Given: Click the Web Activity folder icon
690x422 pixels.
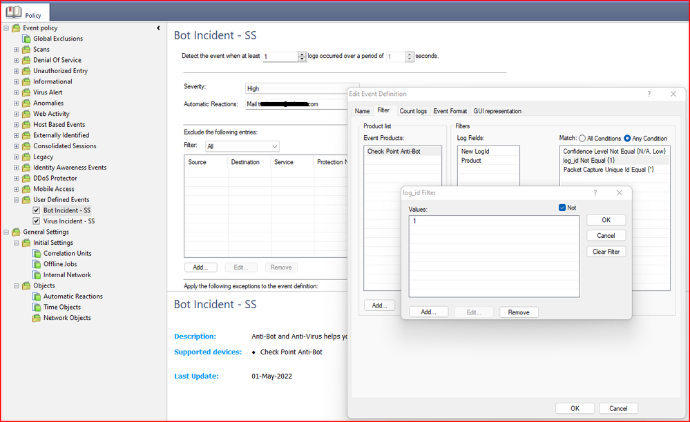Looking at the screenshot, I should tap(26, 114).
